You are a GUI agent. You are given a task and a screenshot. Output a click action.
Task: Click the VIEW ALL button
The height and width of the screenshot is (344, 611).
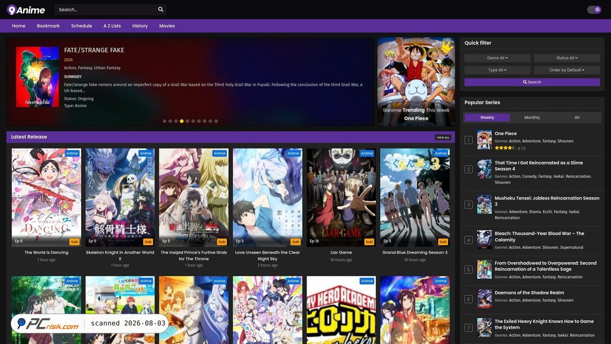point(443,137)
